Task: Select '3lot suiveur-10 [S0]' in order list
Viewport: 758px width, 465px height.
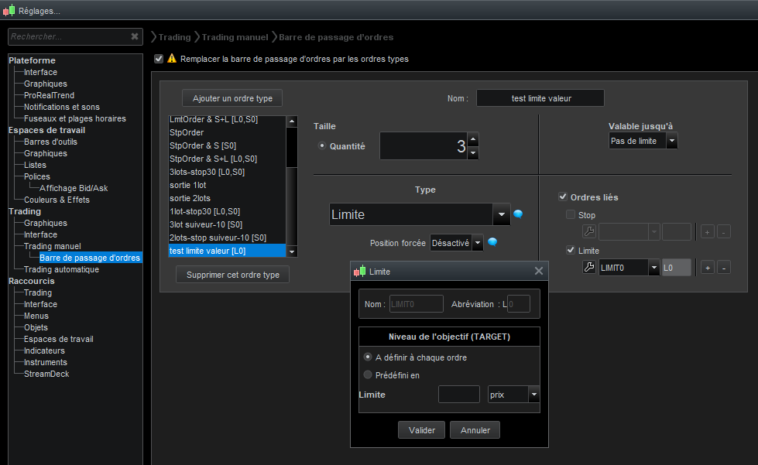Action: [x=227, y=224]
